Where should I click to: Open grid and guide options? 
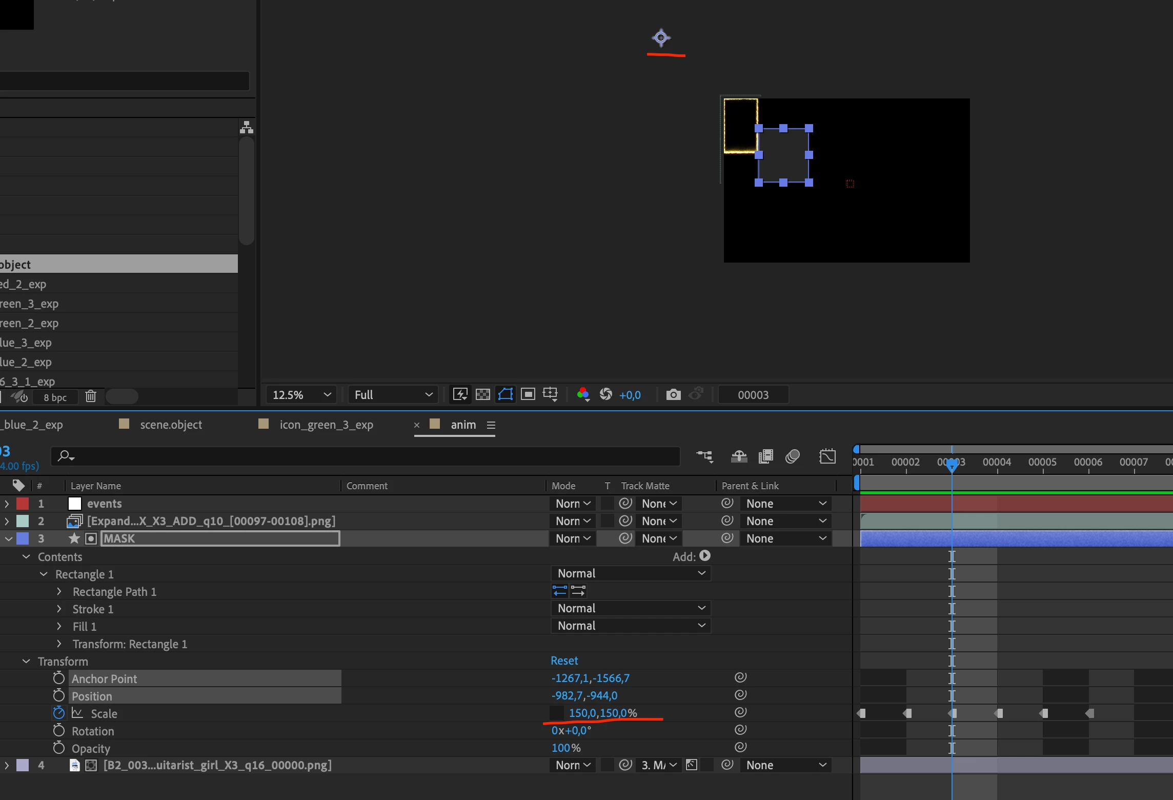click(x=550, y=394)
